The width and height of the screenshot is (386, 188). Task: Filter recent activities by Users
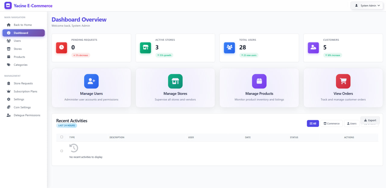(352, 123)
